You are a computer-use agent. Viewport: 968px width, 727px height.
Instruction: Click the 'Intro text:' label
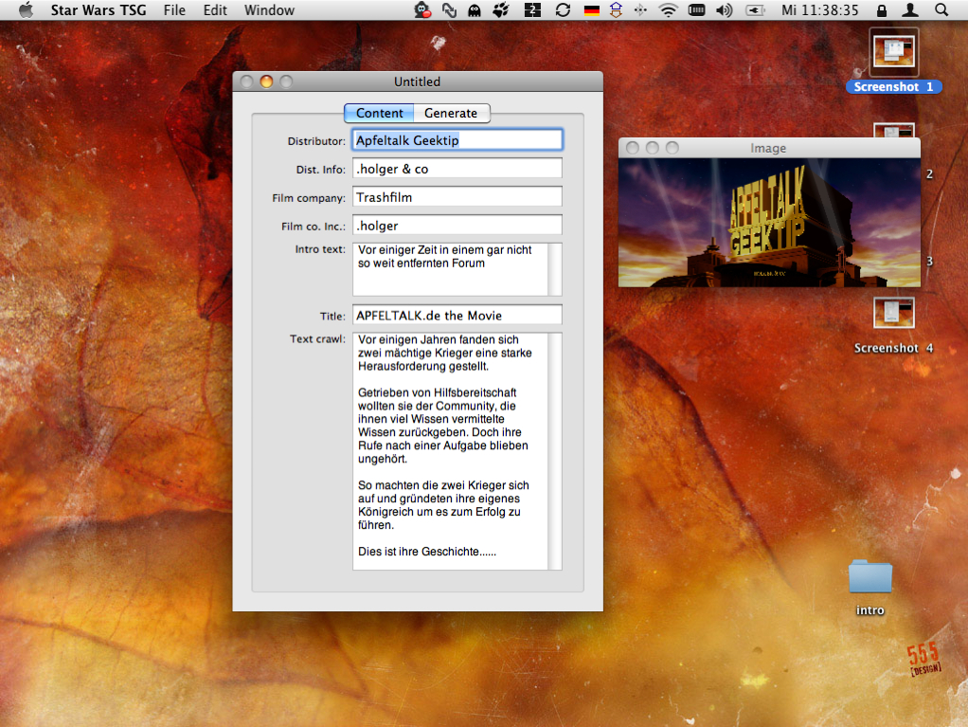[320, 249]
